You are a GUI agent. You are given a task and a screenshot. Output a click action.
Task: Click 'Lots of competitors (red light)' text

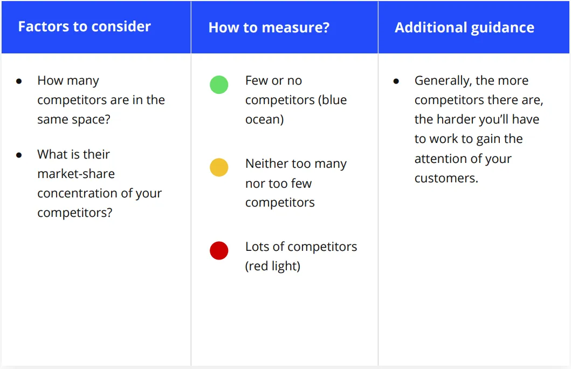(x=301, y=256)
